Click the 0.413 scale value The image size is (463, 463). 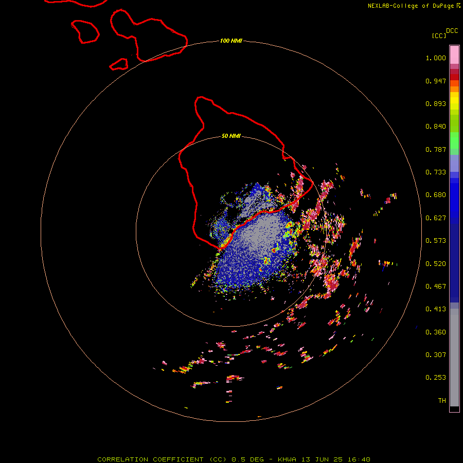pyautogui.click(x=436, y=309)
